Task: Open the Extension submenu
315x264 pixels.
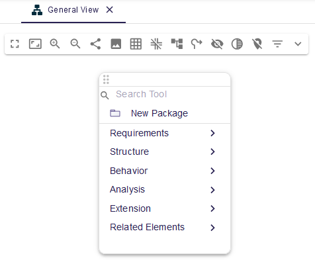Action: pyautogui.click(x=165, y=208)
